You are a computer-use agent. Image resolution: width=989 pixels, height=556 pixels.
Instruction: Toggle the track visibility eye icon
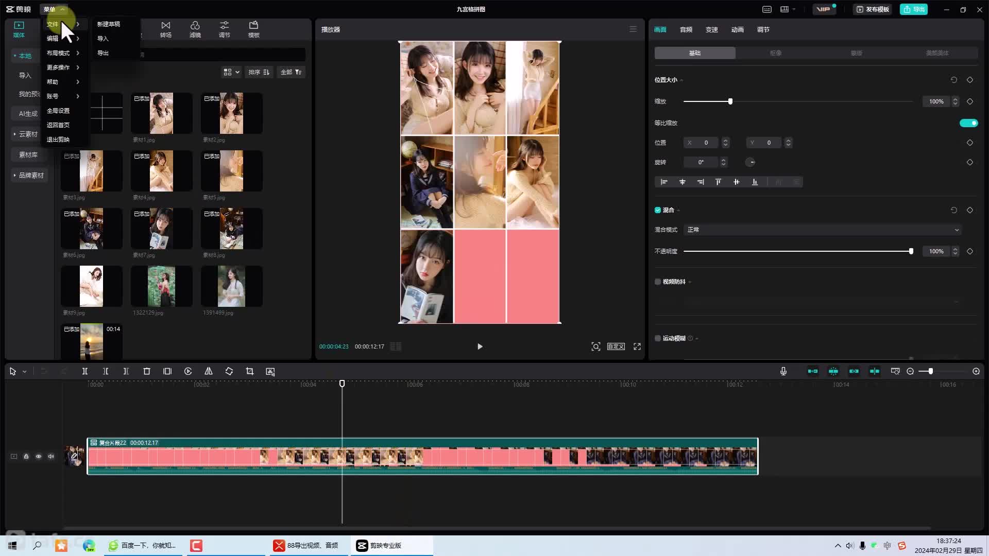point(39,456)
